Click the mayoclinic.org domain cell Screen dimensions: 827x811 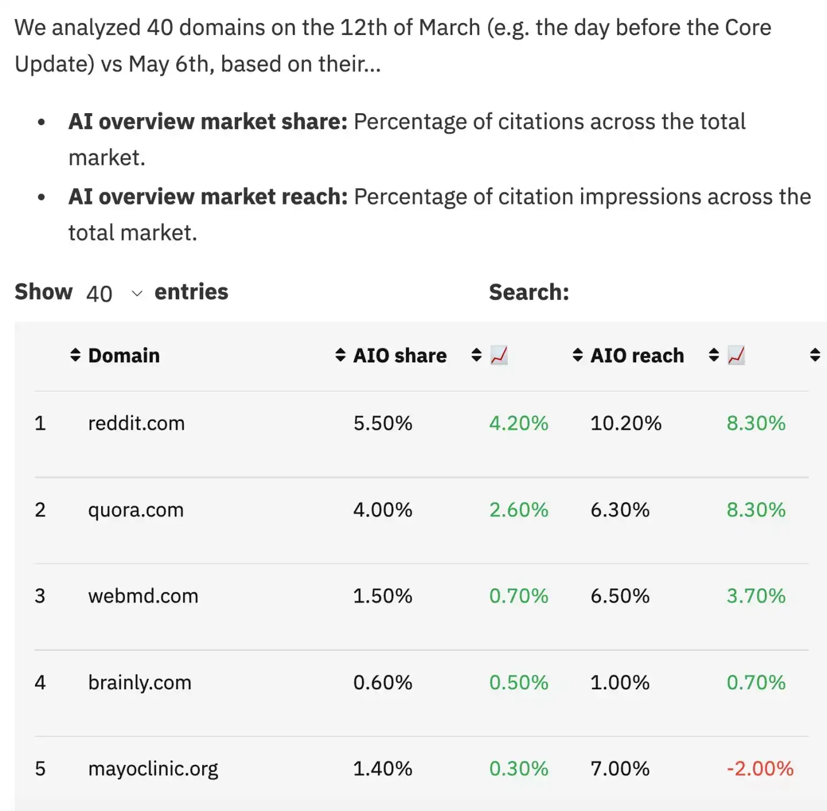pos(153,768)
